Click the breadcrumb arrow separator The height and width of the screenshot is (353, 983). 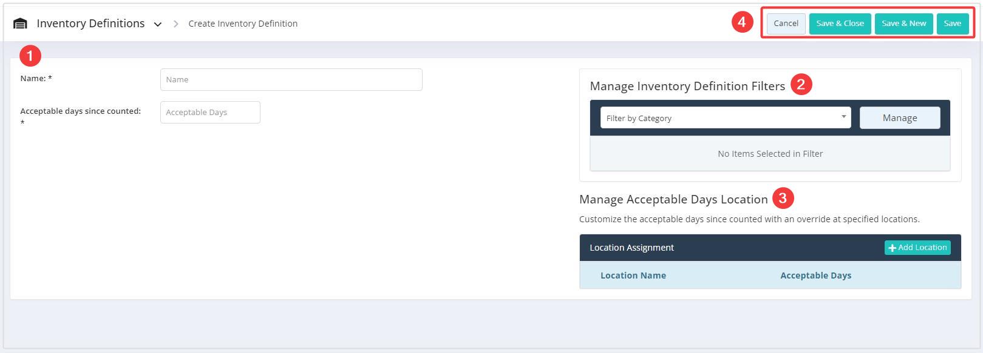click(176, 24)
